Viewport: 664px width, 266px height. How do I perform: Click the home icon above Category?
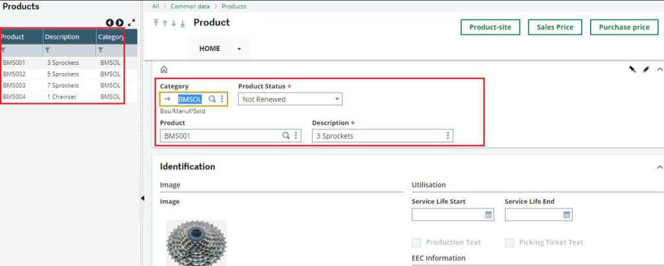(x=164, y=70)
